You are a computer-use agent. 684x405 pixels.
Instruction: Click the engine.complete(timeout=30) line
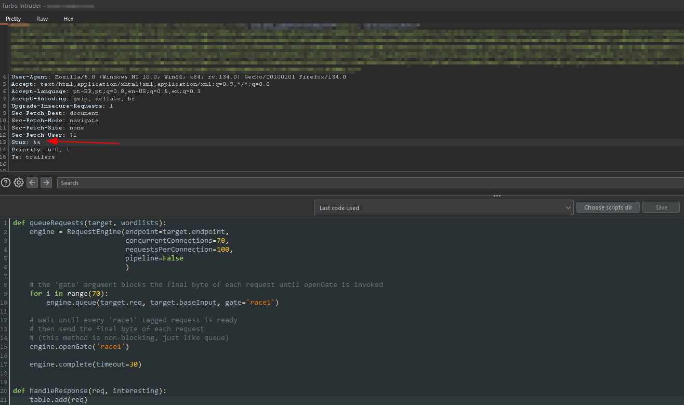85,364
